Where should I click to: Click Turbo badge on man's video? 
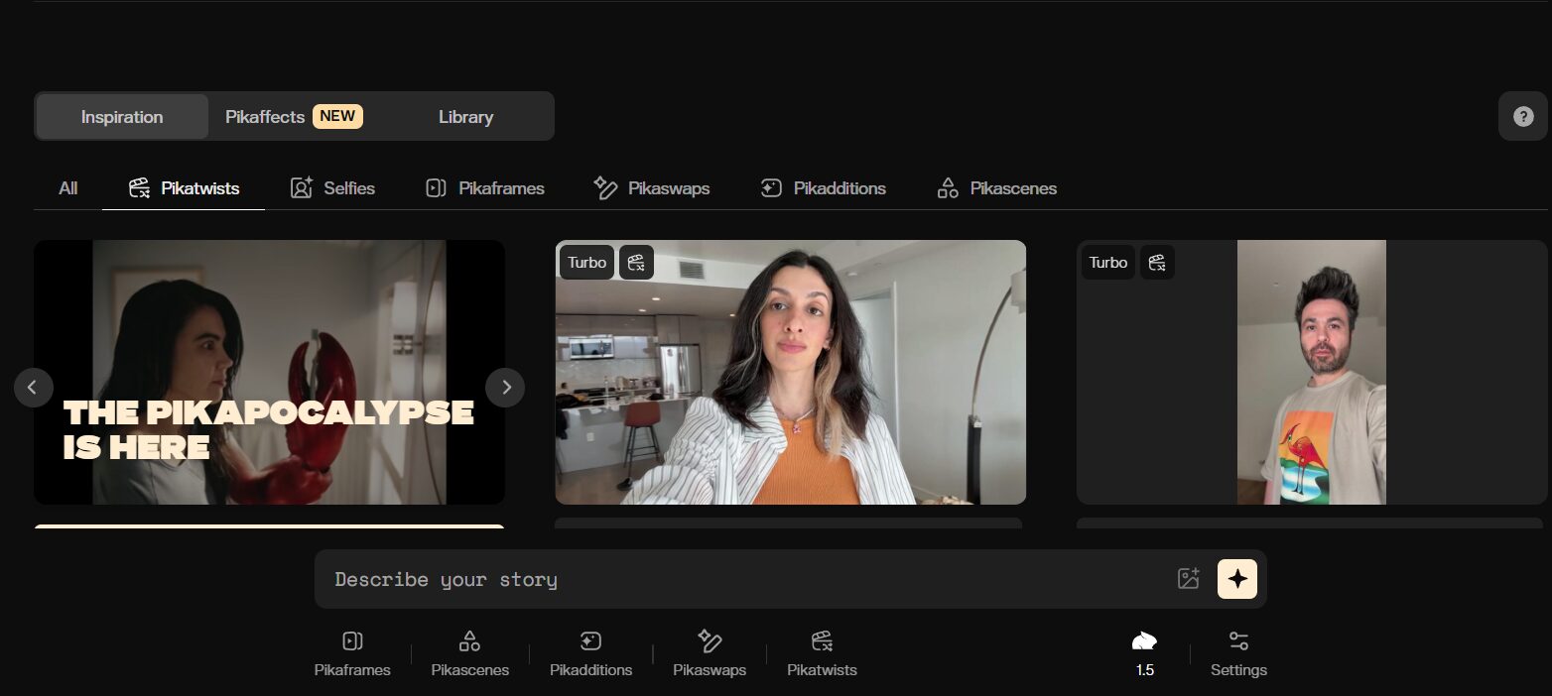pos(1107,263)
